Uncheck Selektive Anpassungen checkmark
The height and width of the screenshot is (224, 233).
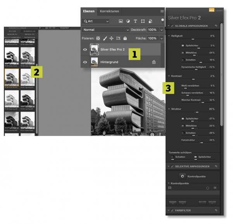tap(172, 166)
